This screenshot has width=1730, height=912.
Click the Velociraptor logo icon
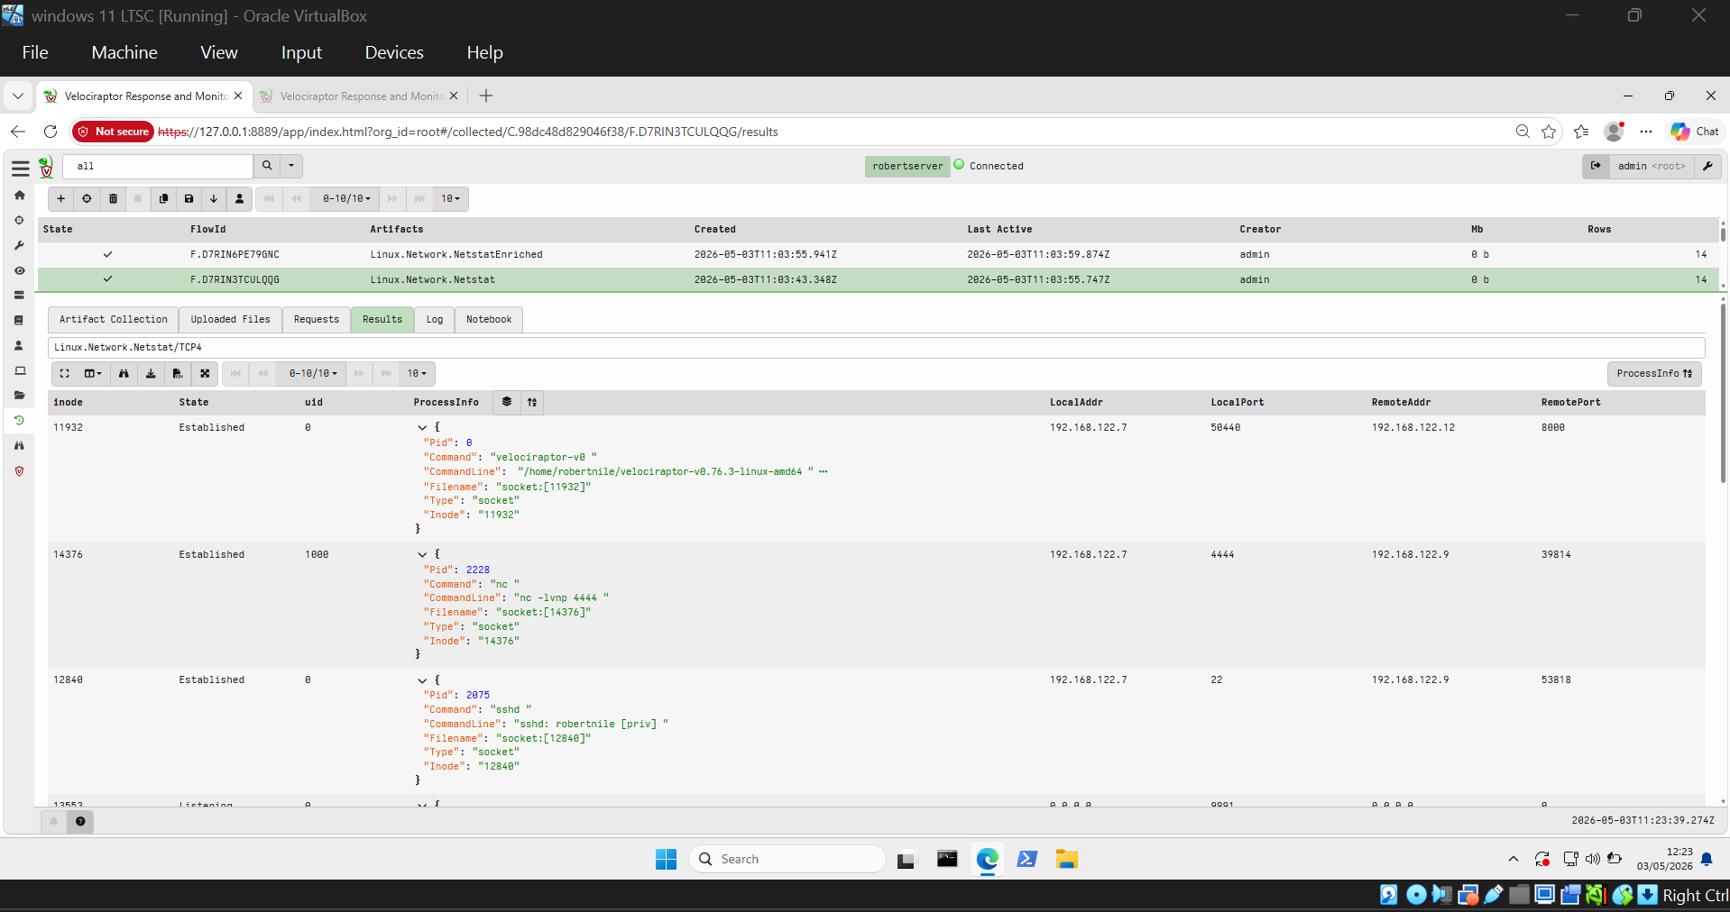[46, 167]
